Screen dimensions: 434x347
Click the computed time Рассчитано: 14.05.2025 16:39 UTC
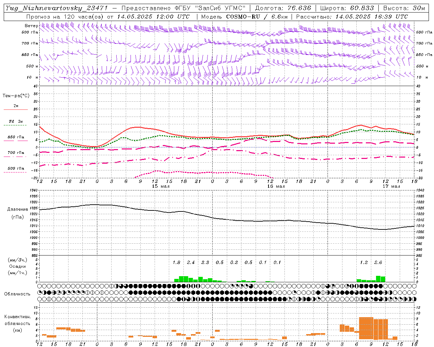352,17
